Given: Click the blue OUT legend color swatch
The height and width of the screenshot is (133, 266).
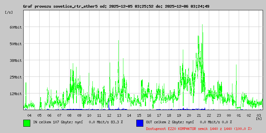Looking at the screenshot, I should (140, 123).
